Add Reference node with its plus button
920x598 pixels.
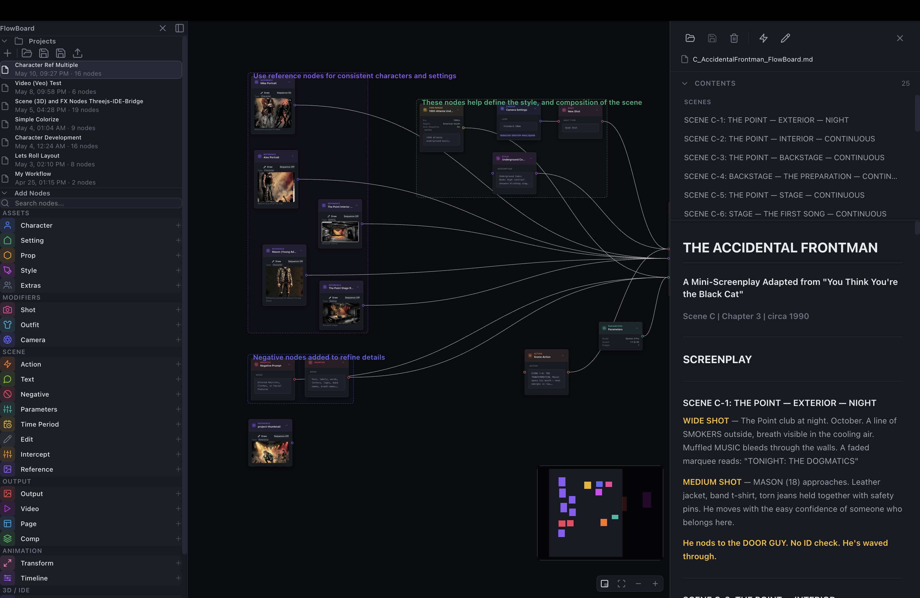(178, 469)
